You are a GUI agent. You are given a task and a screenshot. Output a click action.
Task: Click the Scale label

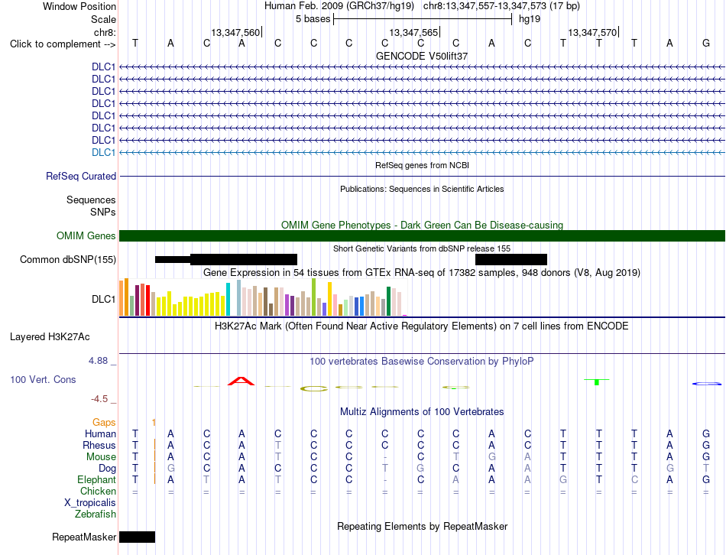(x=104, y=19)
